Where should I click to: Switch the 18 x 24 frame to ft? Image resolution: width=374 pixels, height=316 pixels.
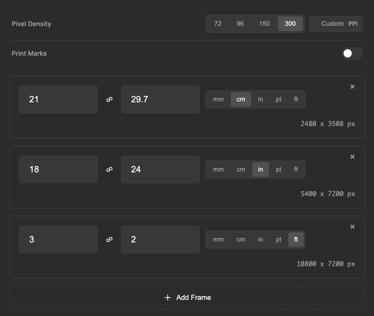coord(296,169)
